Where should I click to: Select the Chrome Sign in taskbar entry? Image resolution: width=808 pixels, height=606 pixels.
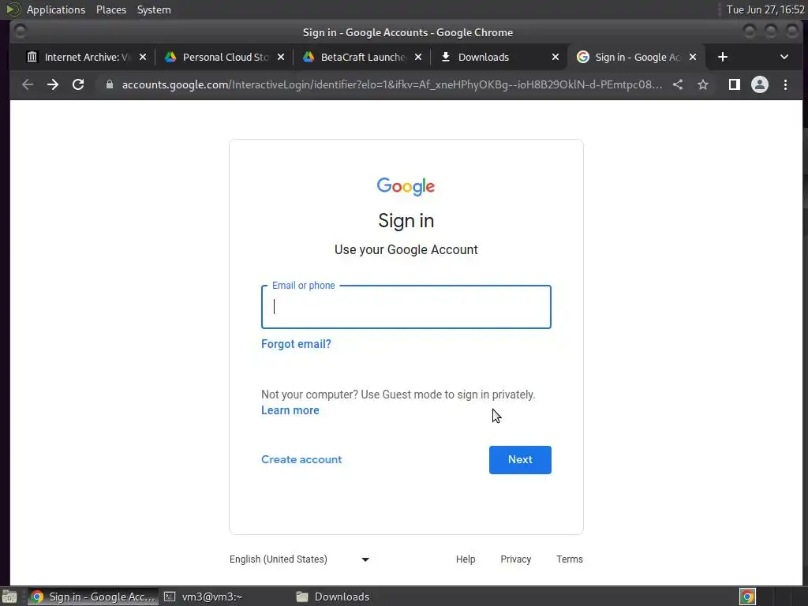click(x=93, y=597)
